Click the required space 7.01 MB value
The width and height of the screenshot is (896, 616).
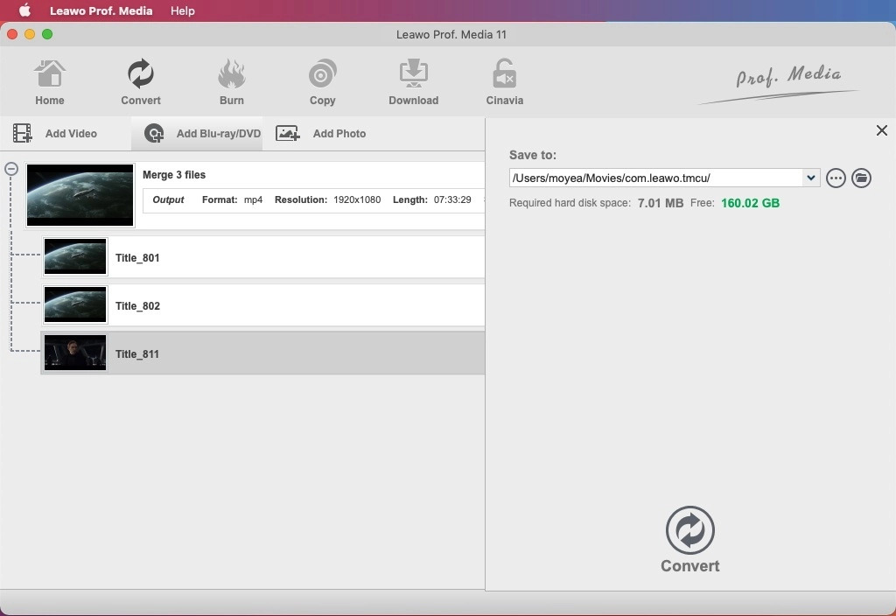click(661, 203)
